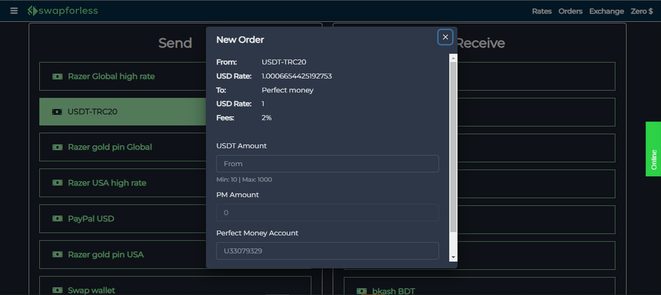The height and width of the screenshot is (295, 661).
Task: Click the Send column heading
Action: tap(175, 43)
